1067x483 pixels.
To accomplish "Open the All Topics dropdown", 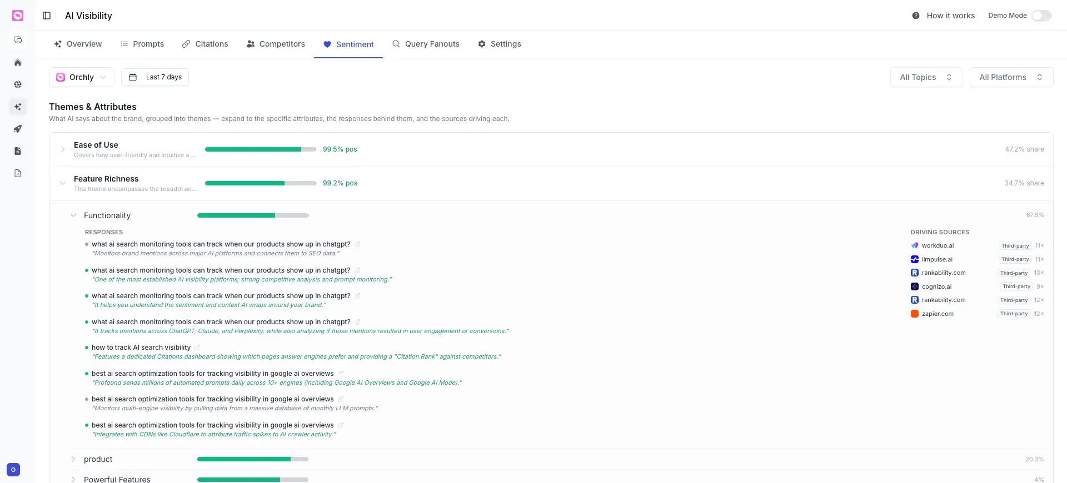I will pos(926,77).
